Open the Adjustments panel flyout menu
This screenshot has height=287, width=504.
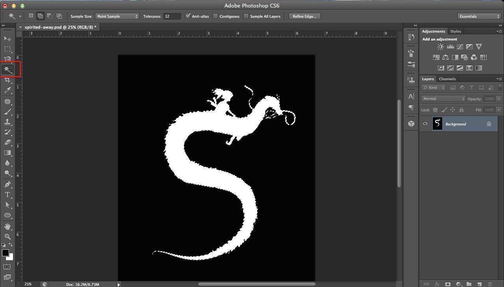pos(499,31)
